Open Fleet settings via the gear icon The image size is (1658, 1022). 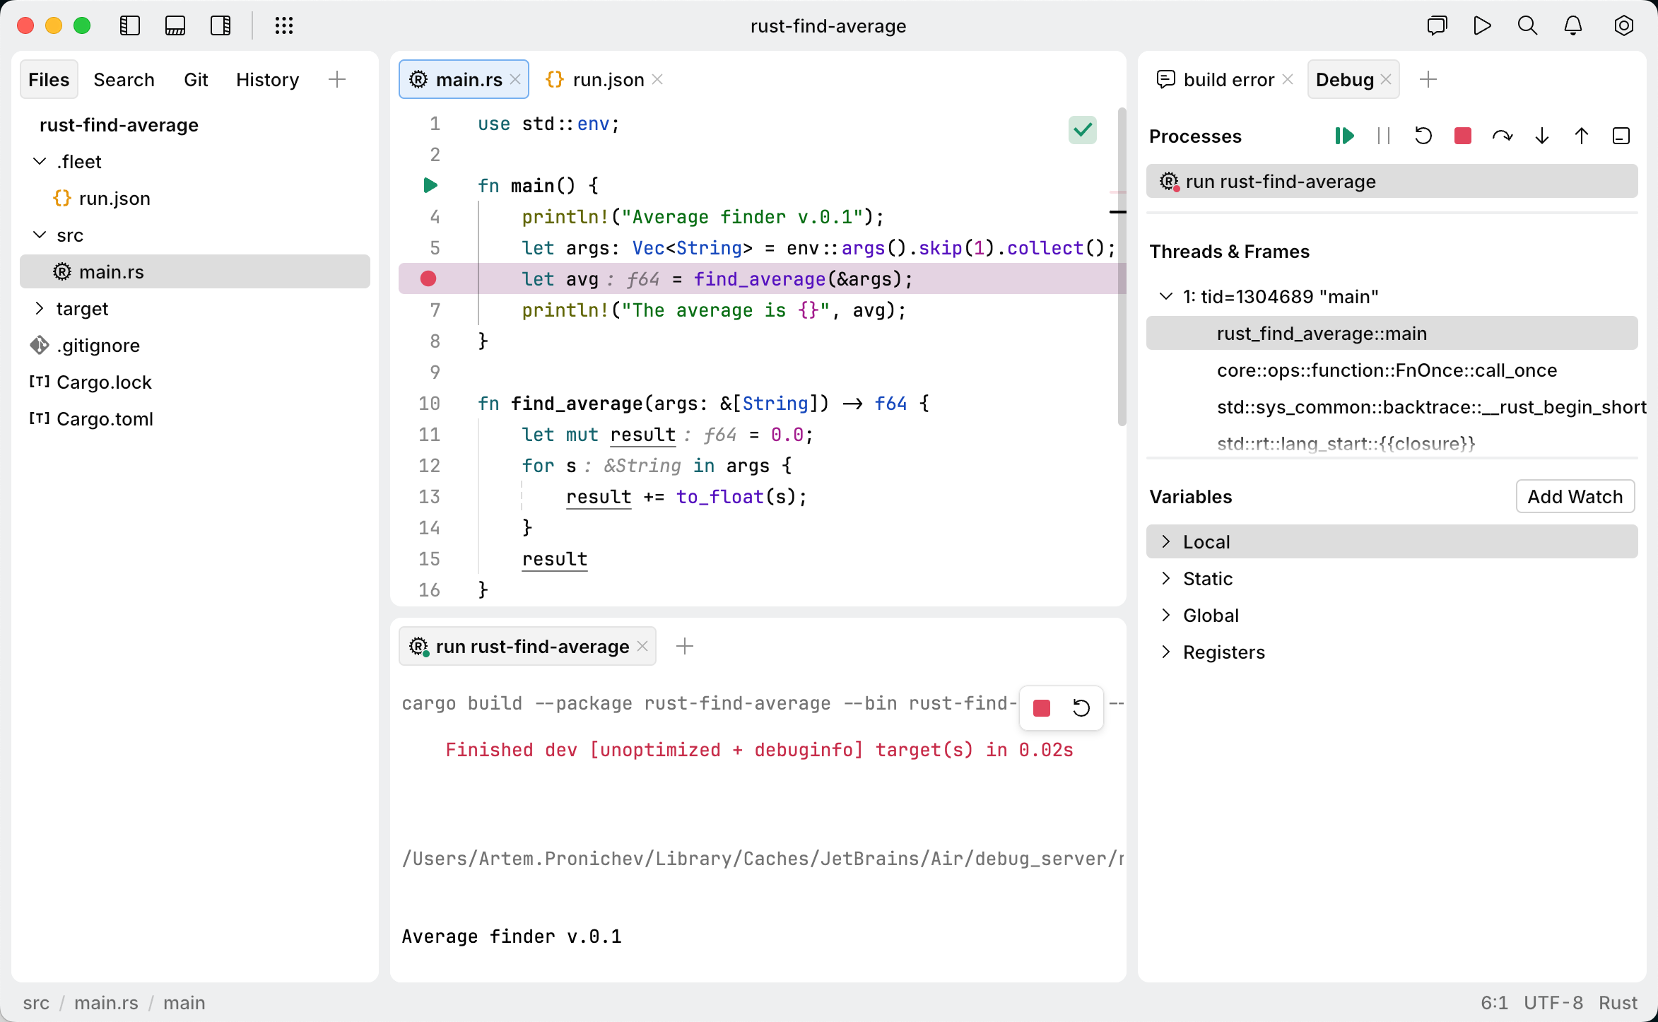[x=1623, y=25]
